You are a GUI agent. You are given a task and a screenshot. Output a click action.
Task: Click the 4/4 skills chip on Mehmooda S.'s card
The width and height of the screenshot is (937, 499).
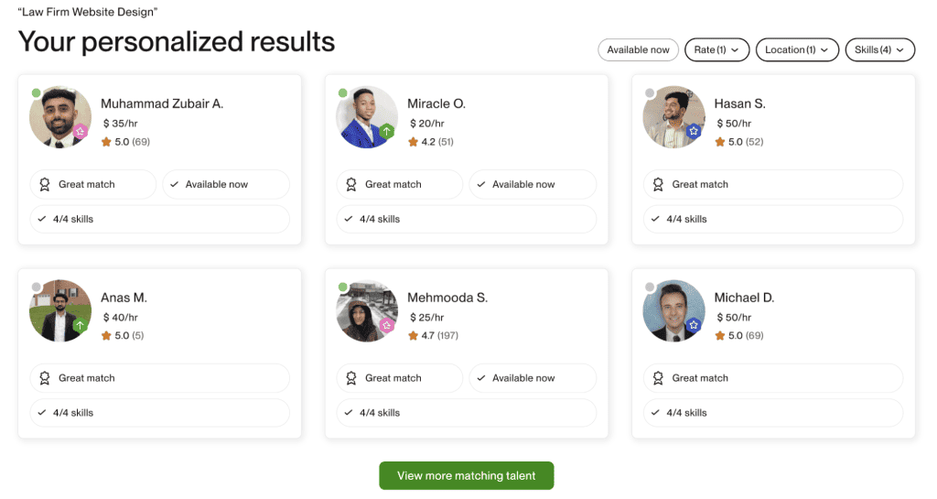pyautogui.click(x=467, y=413)
